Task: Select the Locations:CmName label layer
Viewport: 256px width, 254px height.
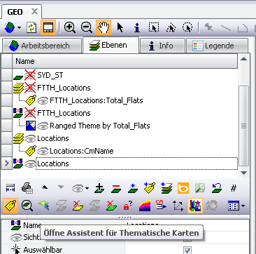Action: pos(82,151)
